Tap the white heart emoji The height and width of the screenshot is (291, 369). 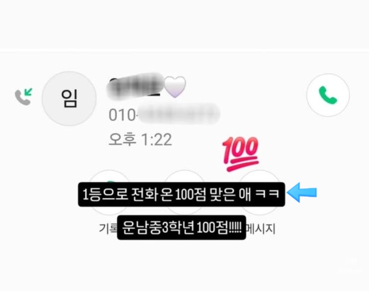(x=175, y=86)
